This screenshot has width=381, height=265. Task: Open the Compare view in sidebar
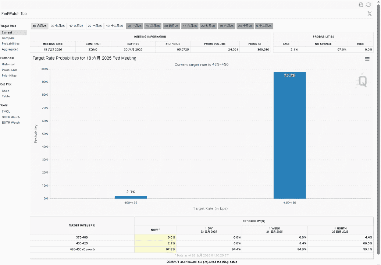[8, 38]
